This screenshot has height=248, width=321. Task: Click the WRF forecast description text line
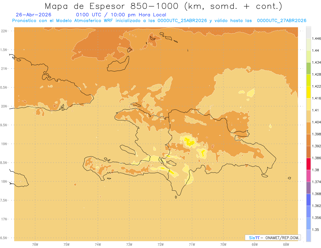[x=159, y=21]
